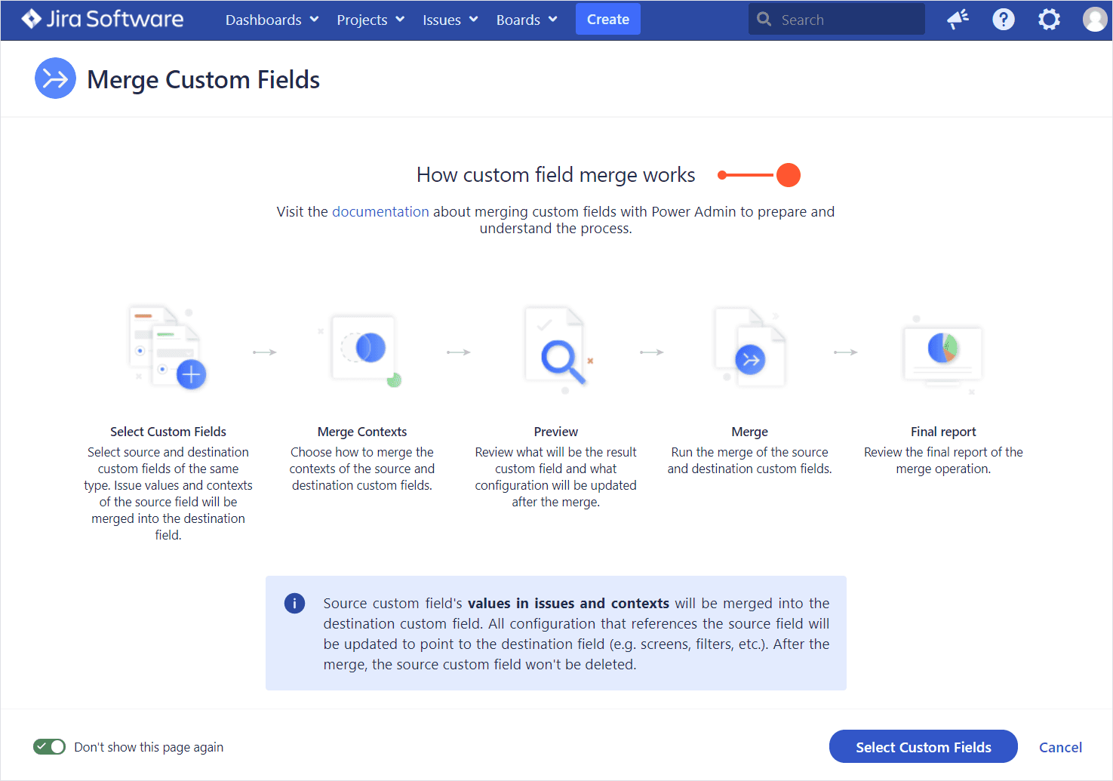The image size is (1113, 781).
Task: Click the Merge Contexts step title
Action: (x=362, y=432)
